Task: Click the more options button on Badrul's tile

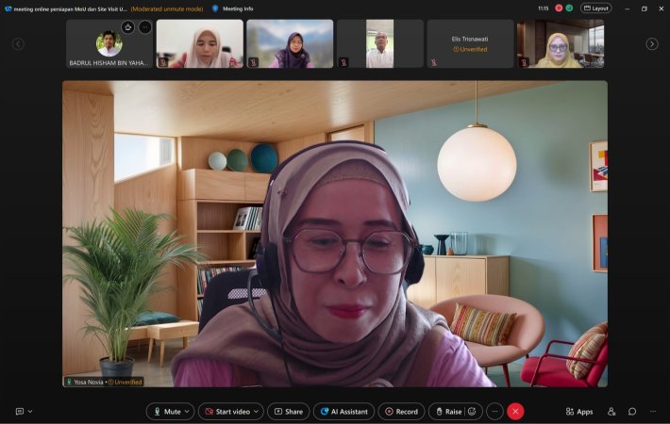Action: tap(144, 27)
